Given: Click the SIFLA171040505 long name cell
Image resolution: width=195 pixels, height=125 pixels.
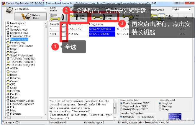Looking at the screenshot, I should [x=102, y=34].
